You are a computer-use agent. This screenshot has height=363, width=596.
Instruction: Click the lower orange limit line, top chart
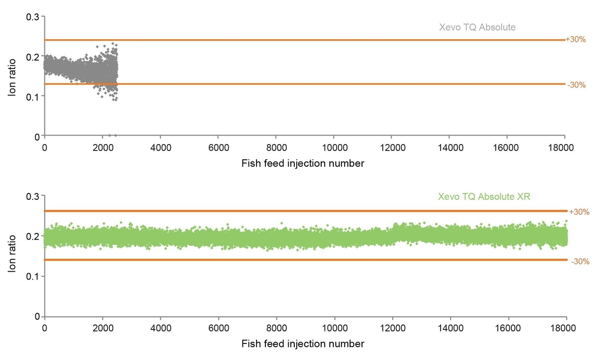(x=305, y=84)
